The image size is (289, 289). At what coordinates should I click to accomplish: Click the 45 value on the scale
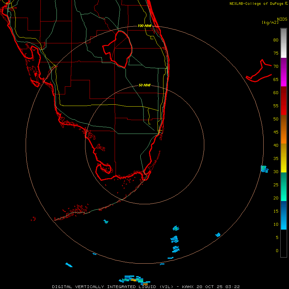pos(276,132)
